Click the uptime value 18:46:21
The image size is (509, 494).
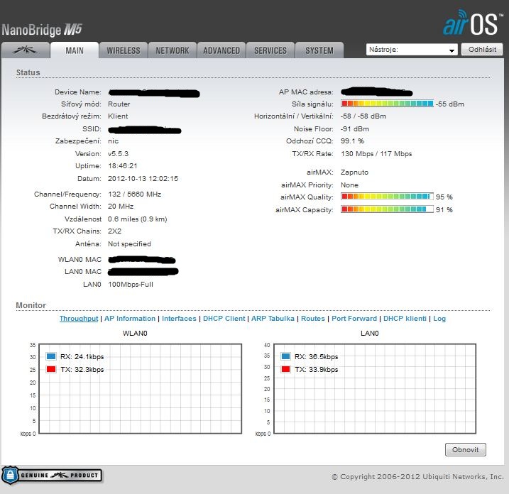point(123,166)
